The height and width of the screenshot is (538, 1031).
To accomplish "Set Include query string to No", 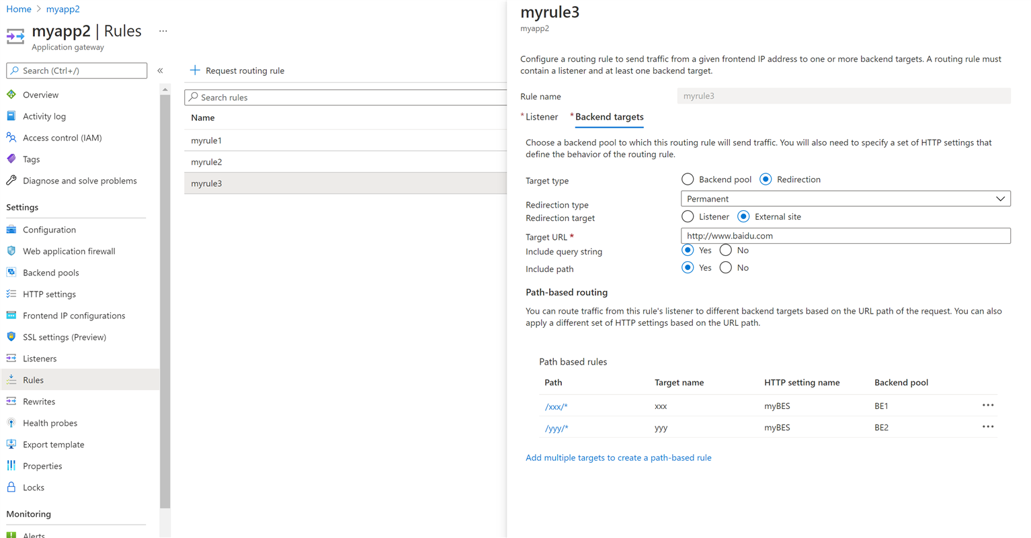I will click(x=726, y=250).
